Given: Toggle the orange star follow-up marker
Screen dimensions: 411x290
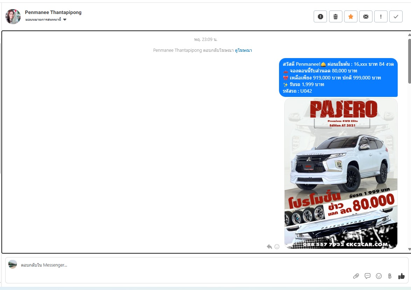Looking at the screenshot, I should point(351,17).
